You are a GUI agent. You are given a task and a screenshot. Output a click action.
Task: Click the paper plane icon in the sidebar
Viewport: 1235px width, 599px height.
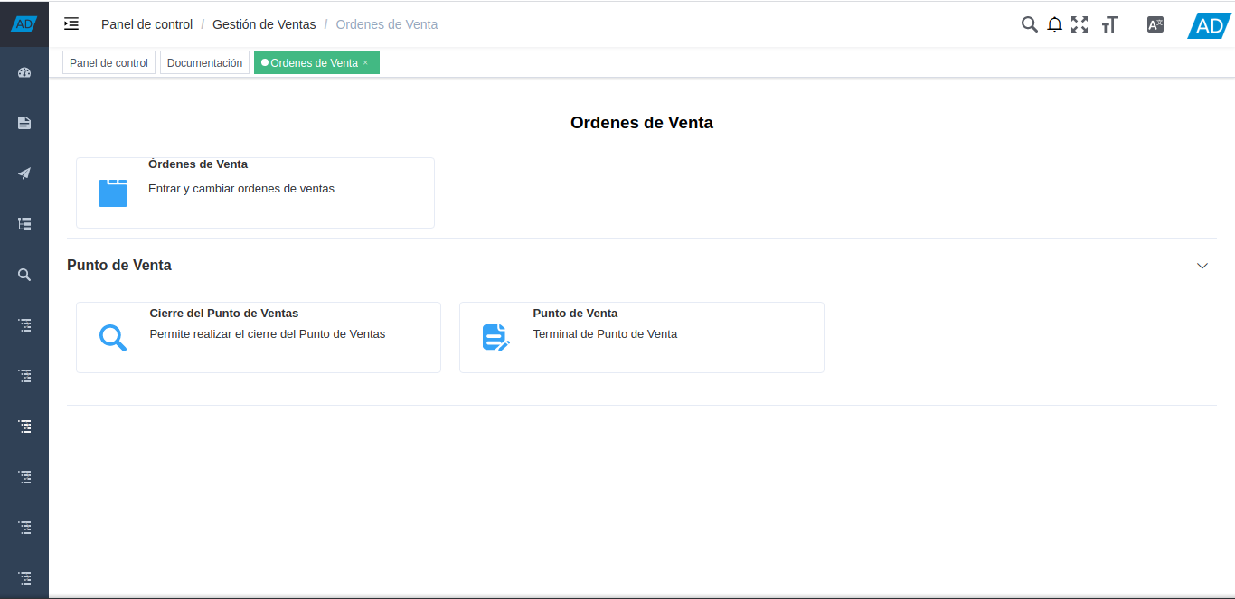pos(24,173)
